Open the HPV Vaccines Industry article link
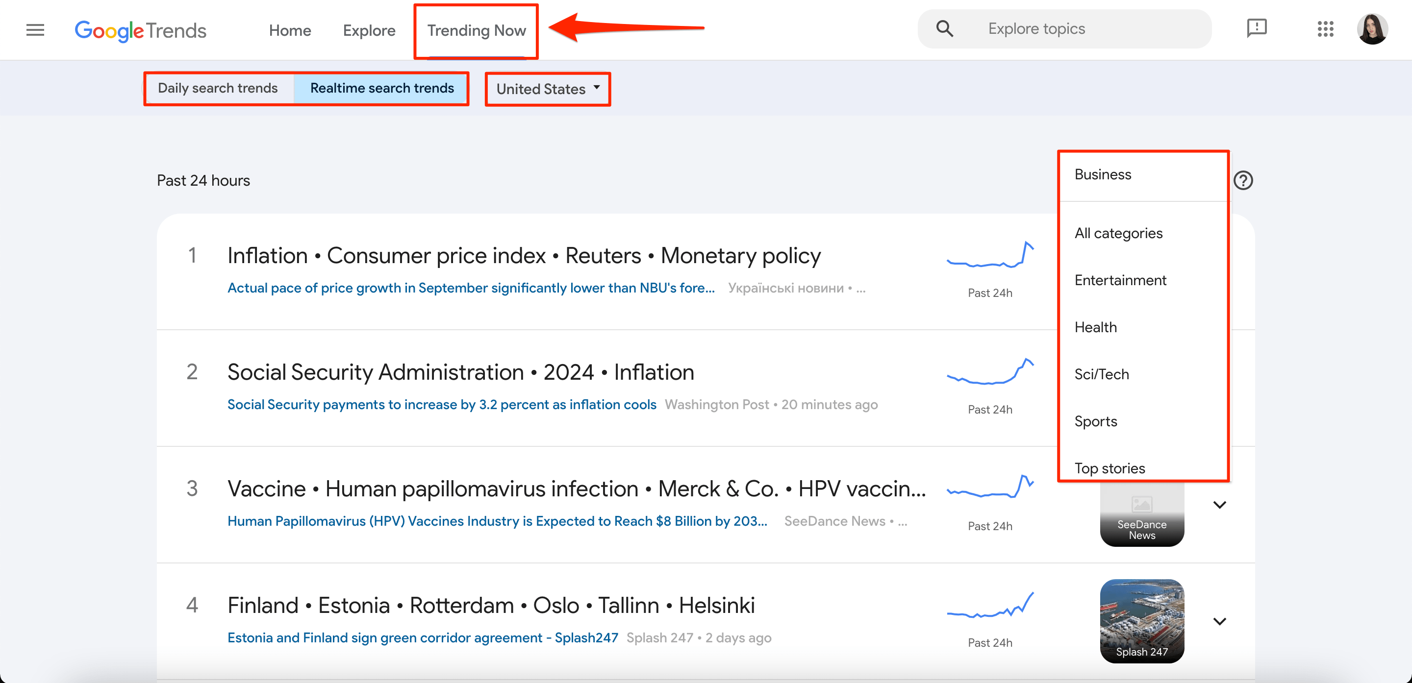Viewport: 1412px width, 683px height. [x=497, y=521]
